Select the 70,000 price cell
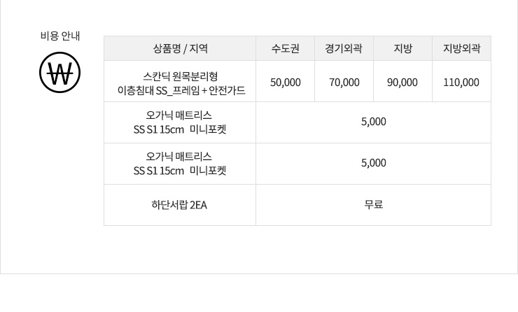 [344, 83]
